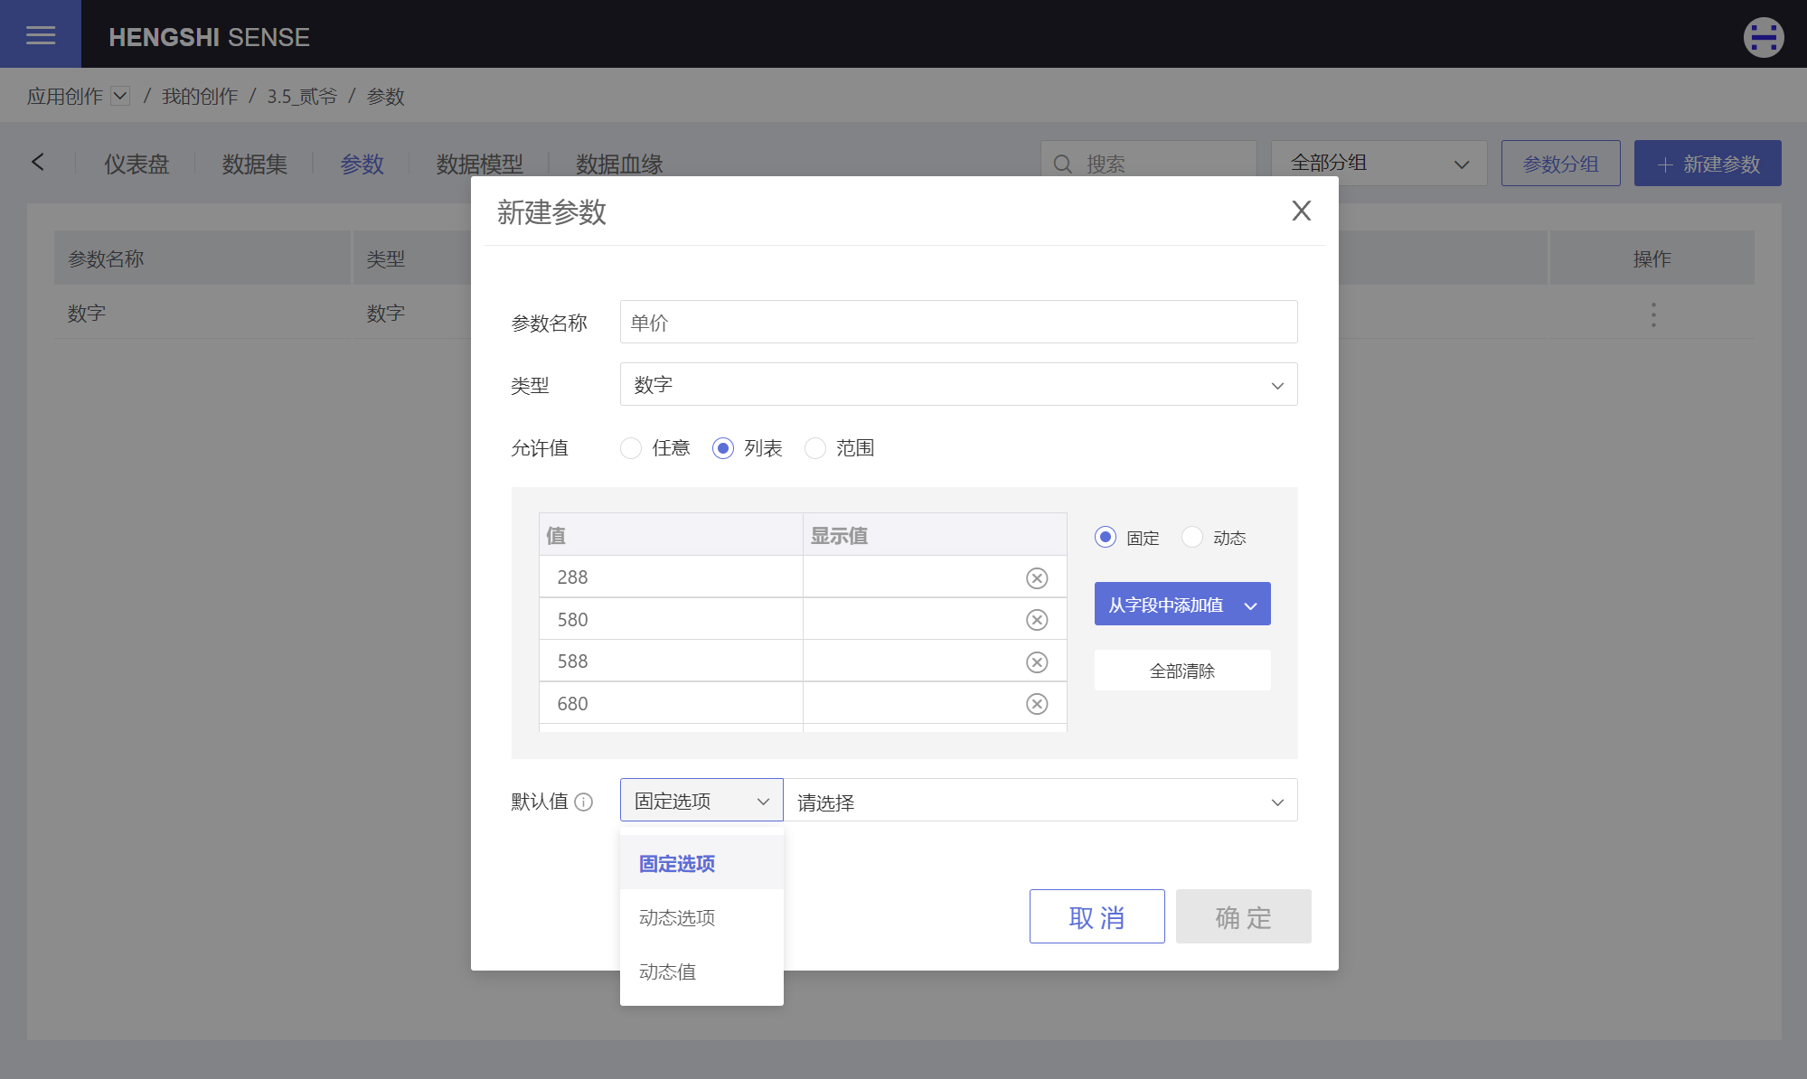
Task: Click the 确定 button
Action: click(x=1243, y=916)
